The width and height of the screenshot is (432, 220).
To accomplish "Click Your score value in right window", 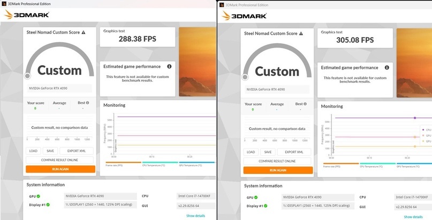I will click(253, 109).
